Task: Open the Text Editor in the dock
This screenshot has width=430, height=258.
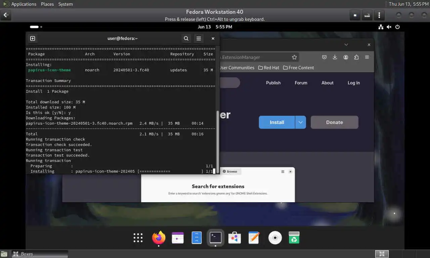Action: point(254,238)
